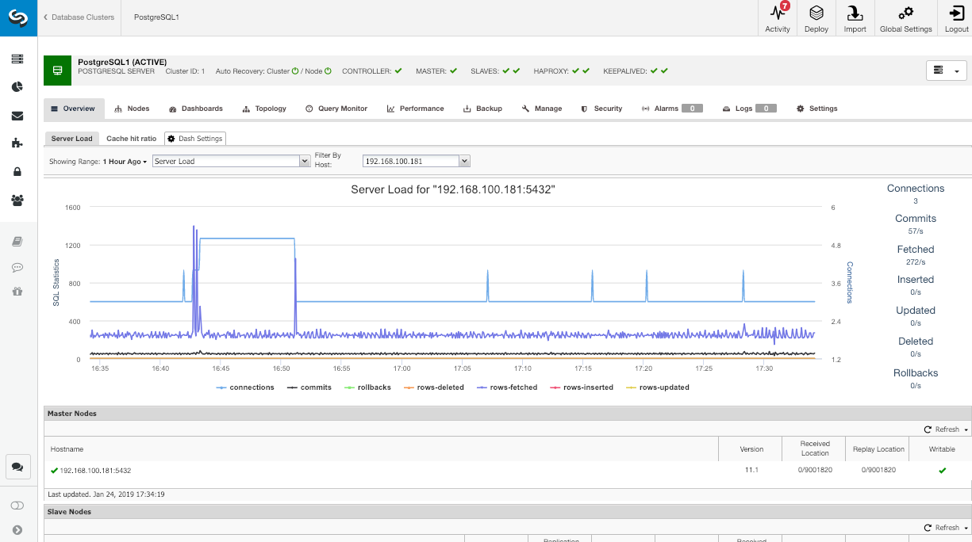Toggle Auto Recovery for Cluster
The height and width of the screenshot is (542, 972).
295,71
